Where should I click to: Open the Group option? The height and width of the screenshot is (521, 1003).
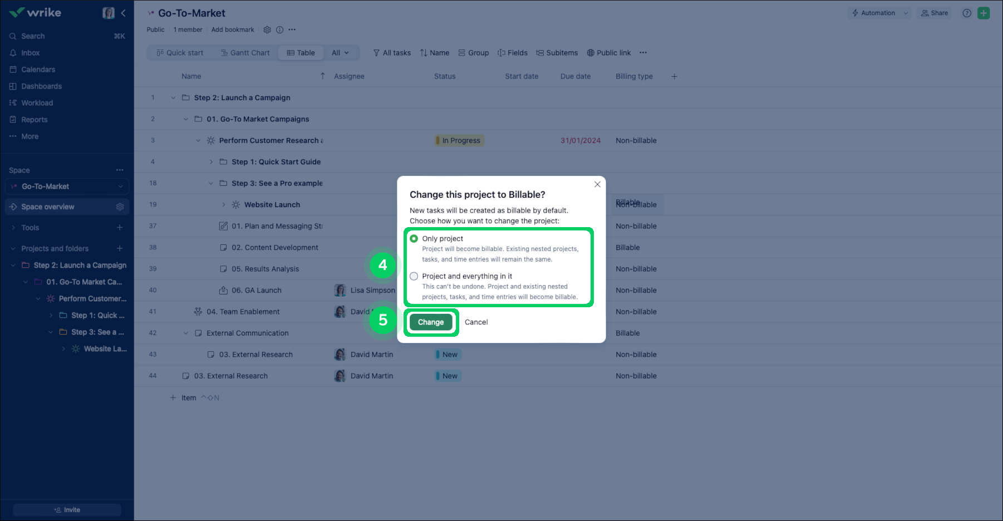(x=474, y=53)
